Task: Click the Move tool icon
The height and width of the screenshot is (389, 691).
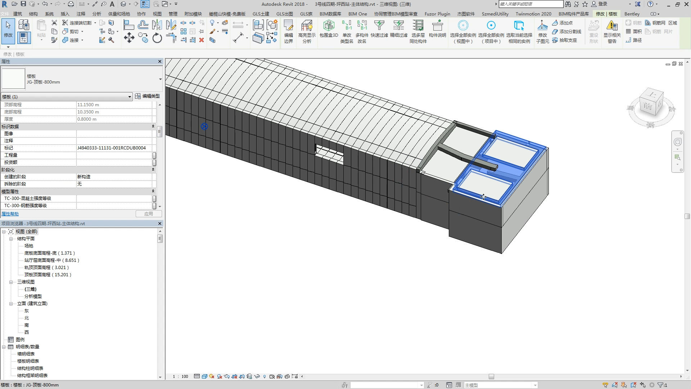Action: [x=129, y=37]
